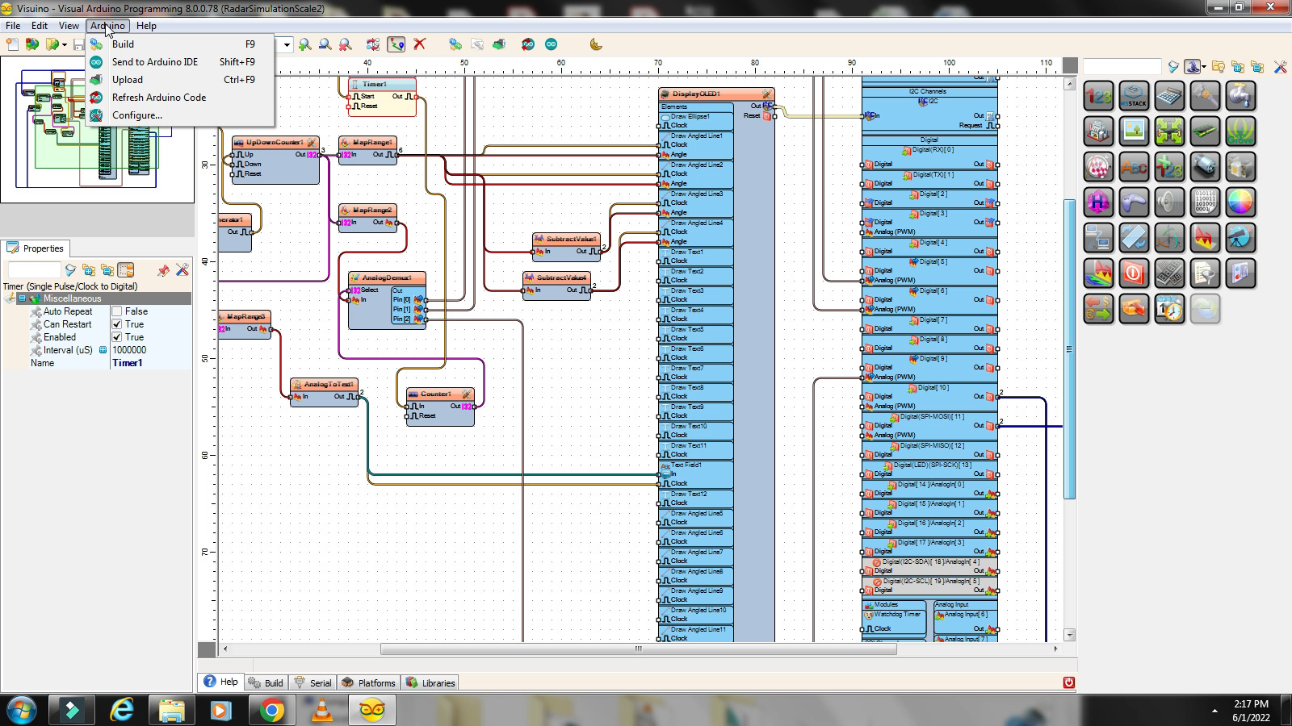This screenshot has height=726, width=1292.
Task: Open the calculator component category
Action: click(x=1169, y=96)
